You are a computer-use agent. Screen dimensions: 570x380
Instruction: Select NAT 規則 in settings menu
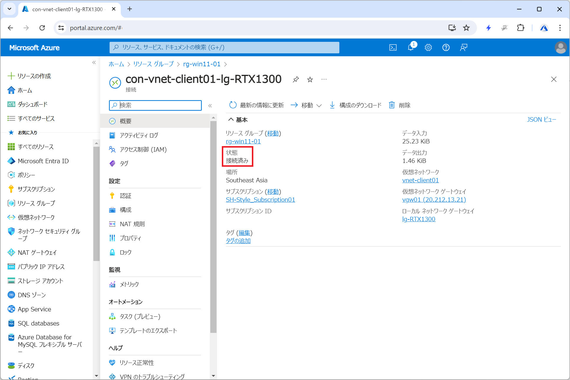click(x=132, y=224)
